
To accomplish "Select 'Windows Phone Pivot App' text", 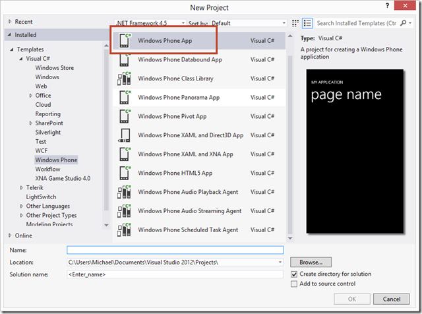I will tap(172, 116).
